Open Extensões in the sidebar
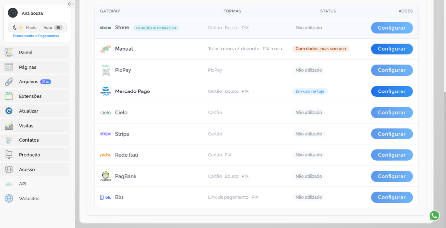This screenshot has height=228, width=446. point(35,96)
